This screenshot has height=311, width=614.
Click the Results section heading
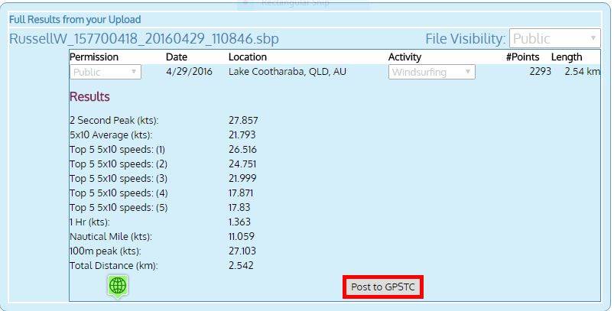89,97
